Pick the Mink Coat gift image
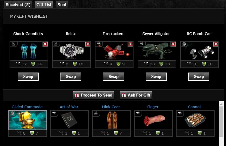 (112, 120)
